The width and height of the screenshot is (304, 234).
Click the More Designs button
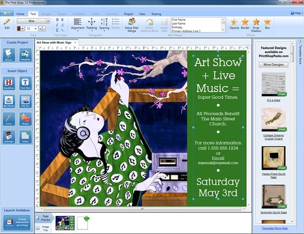(274, 65)
